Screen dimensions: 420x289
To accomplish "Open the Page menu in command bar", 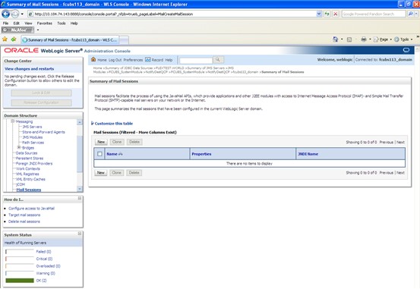I will pyautogui.click(x=383, y=39).
